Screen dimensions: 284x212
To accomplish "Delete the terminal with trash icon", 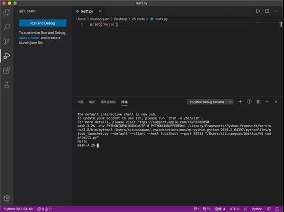I will click(x=258, y=102).
